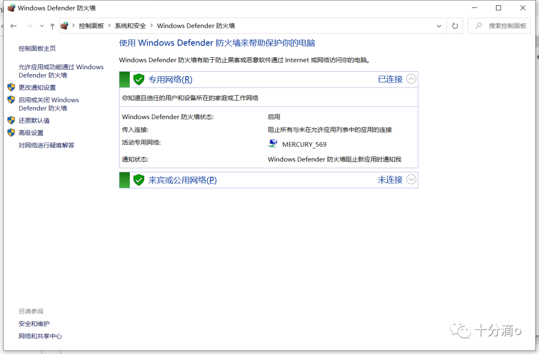This screenshot has height=354, width=539.
Task: Click shield icon beside 启用或关闭 Windows Defender
Action: click(x=11, y=100)
